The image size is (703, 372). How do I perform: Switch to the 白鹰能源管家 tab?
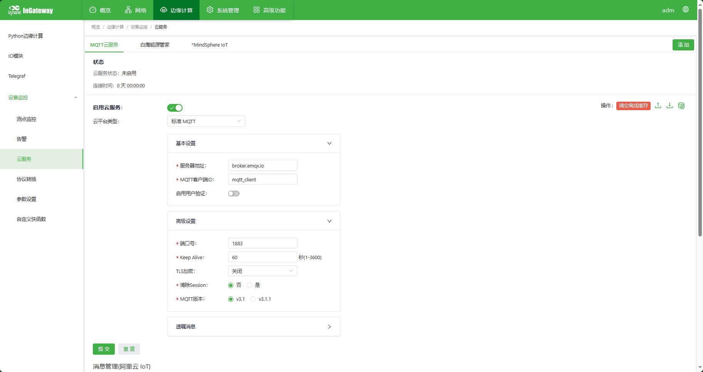155,45
